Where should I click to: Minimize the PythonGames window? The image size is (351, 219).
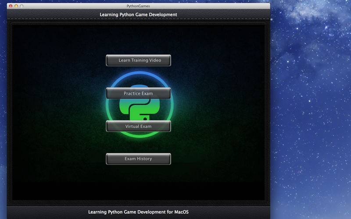click(x=16, y=6)
